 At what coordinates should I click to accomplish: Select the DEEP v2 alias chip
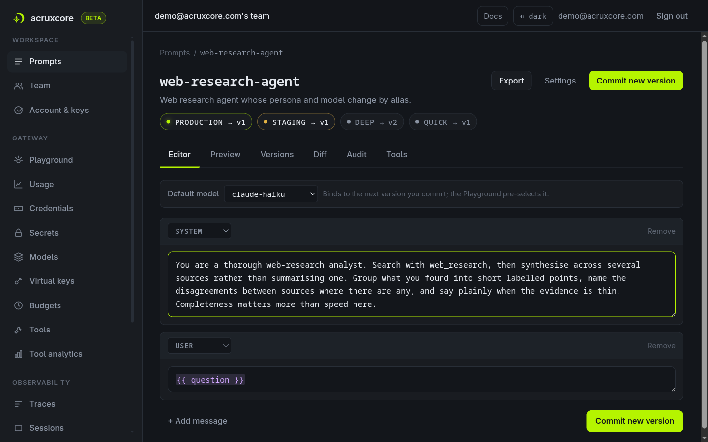[x=372, y=122]
